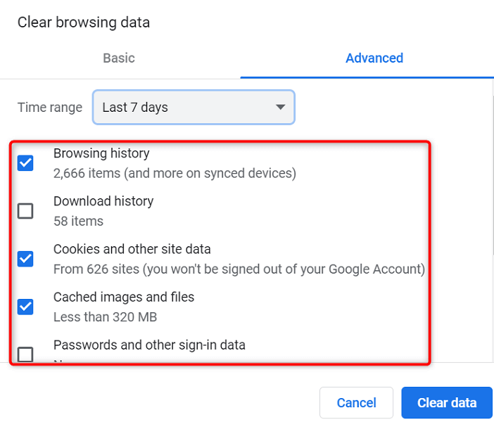
Task: Tick Passwords and other sign-in data checkbox
Action: [25, 353]
